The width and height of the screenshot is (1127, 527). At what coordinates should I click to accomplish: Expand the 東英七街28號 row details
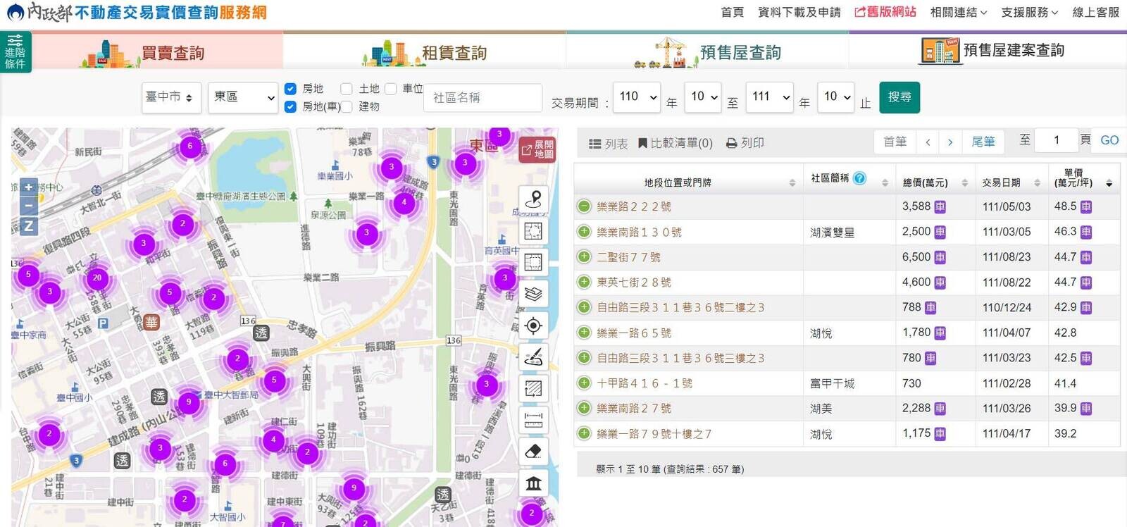(584, 282)
